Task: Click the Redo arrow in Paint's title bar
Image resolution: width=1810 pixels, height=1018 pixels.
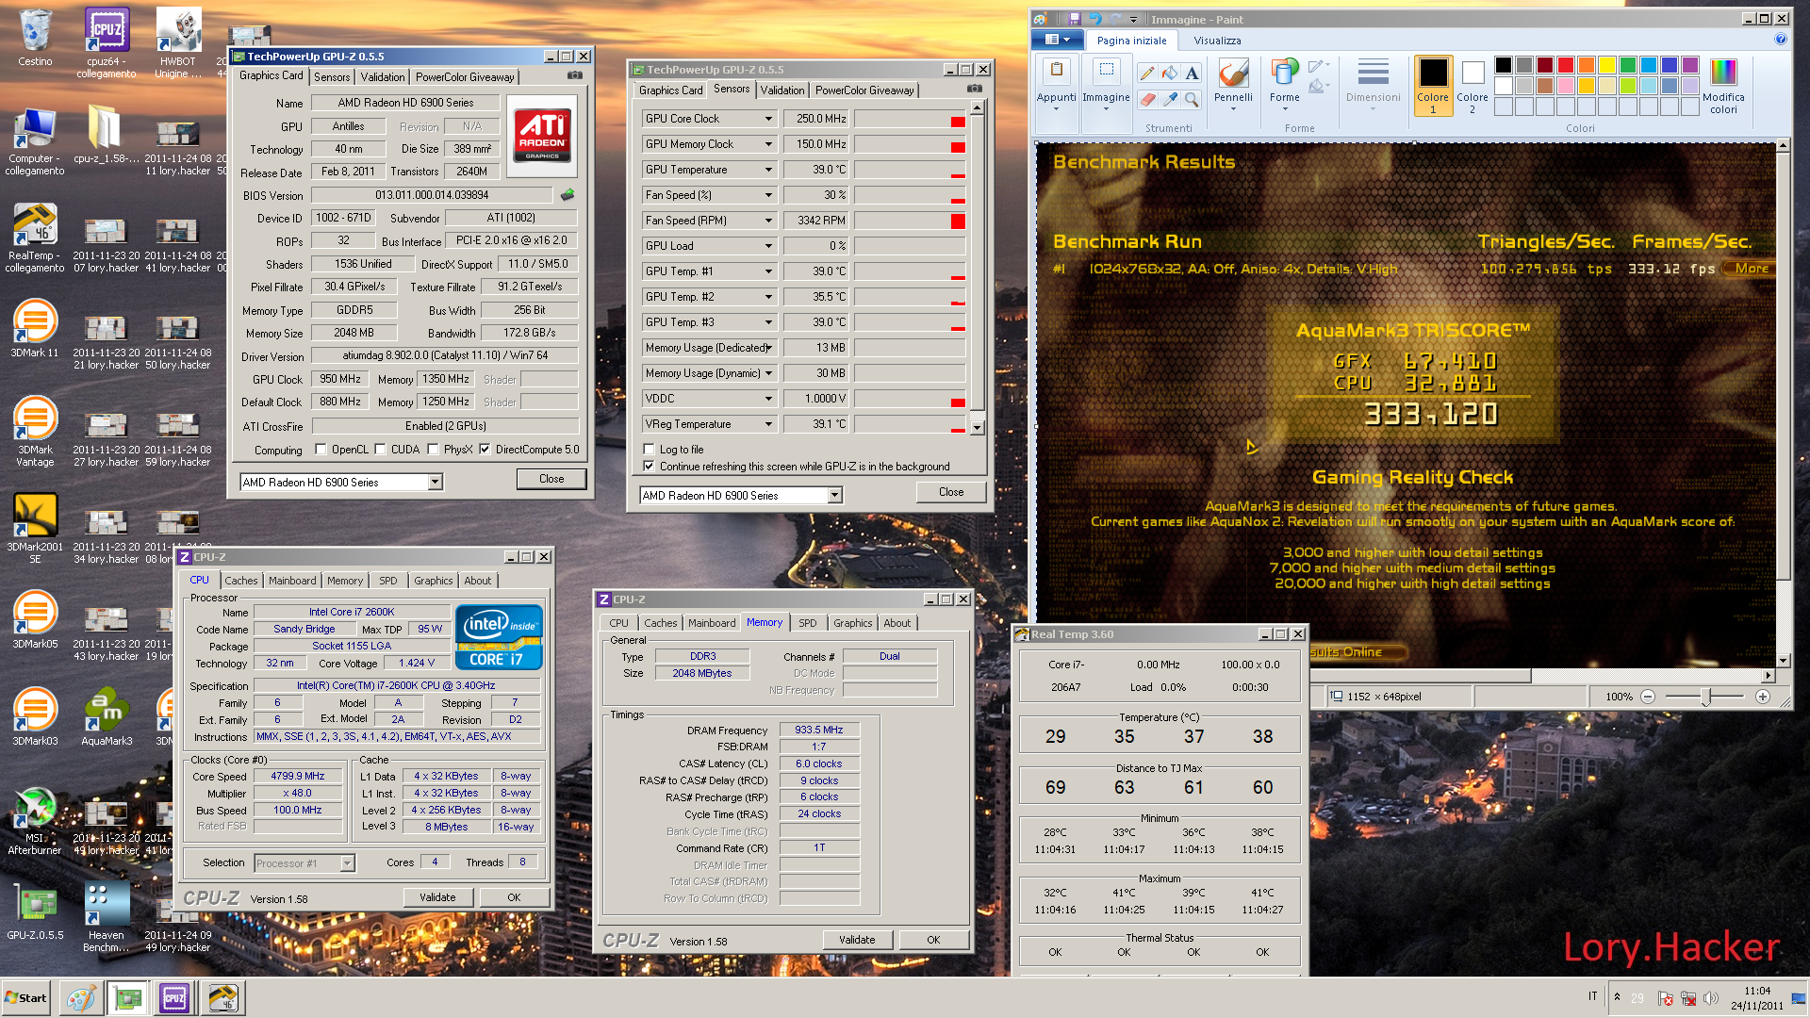Action: pos(1115,19)
